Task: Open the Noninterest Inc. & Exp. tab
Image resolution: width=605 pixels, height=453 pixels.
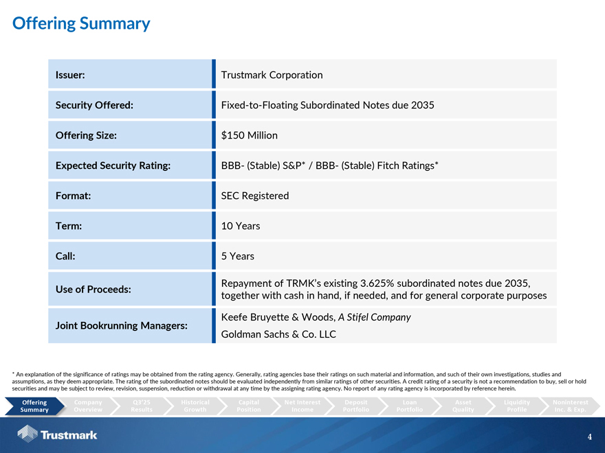Action: [570, 406]
